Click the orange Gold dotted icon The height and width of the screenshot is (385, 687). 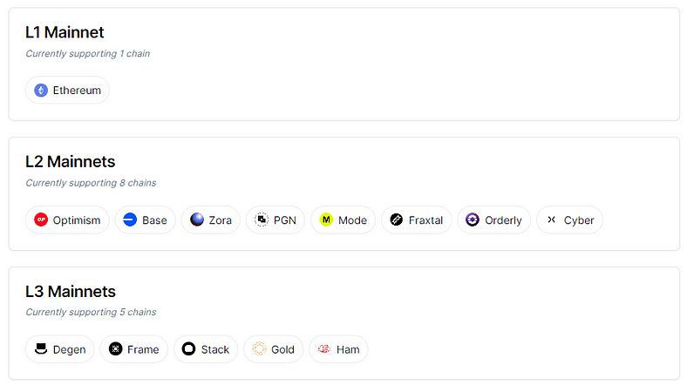coord(260,349)
